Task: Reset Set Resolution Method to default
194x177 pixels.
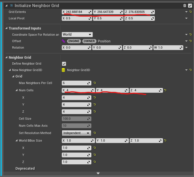Action: click(x=95, y=133)
